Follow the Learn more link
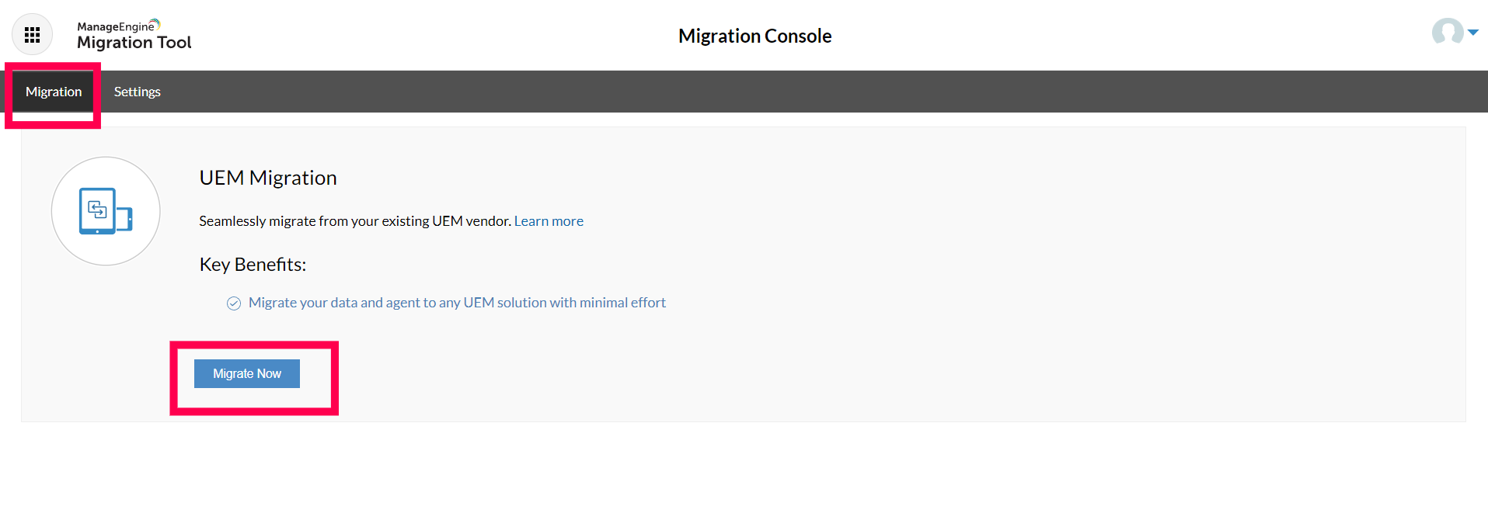This screenshot has width=1488, height=520. (549, 221)
